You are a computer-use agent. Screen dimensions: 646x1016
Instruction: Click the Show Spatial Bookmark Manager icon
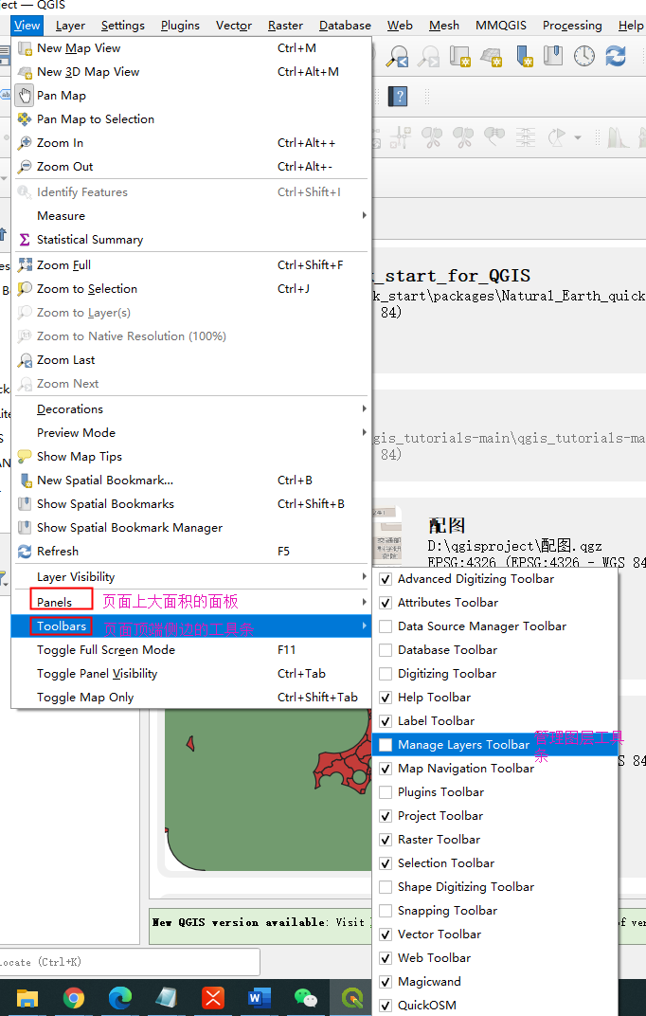click(25, 528)
